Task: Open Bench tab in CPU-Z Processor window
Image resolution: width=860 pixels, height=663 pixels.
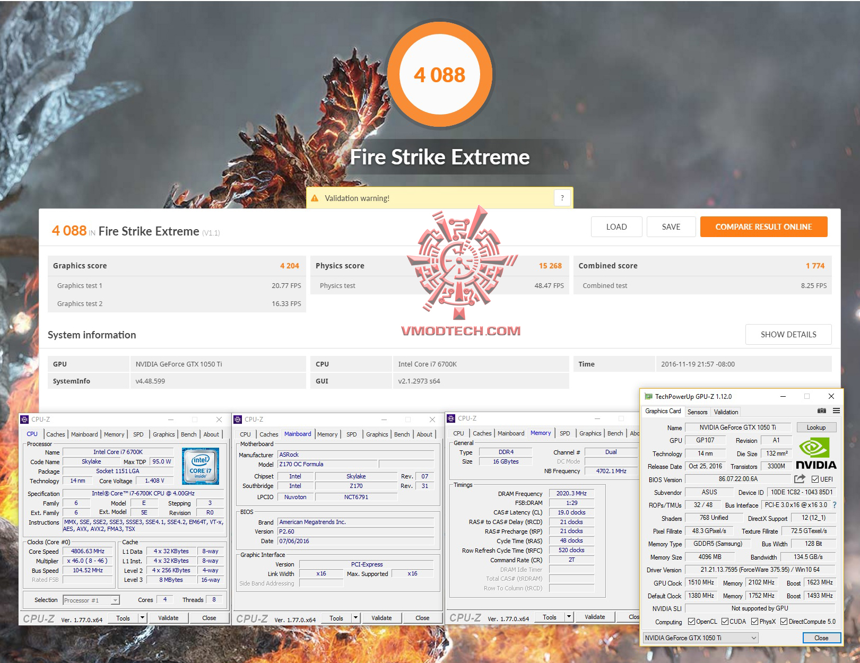Action: (188, 434)
